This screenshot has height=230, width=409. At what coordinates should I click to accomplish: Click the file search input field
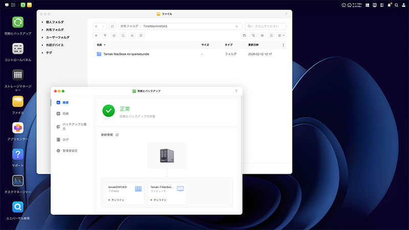click(x=267, y=26)
